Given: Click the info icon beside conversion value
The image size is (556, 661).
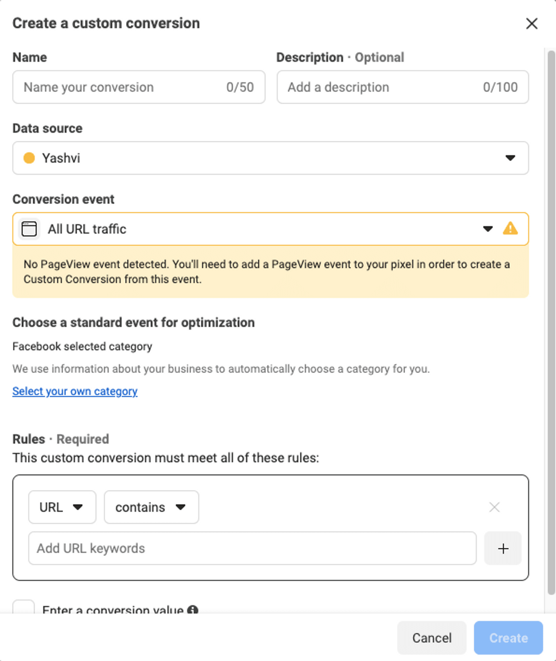Looking at the screenshot, I should tap(193, 610).
